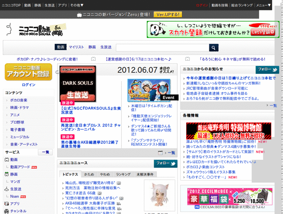Open 総合ランキング in top bar

pos(242,5)
